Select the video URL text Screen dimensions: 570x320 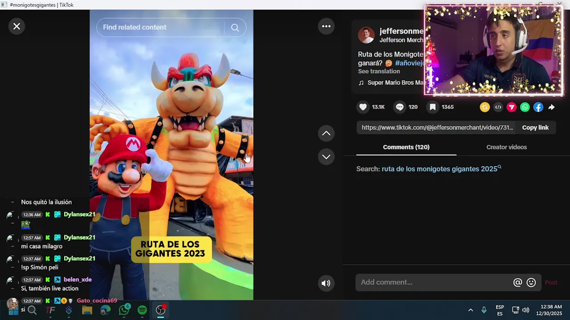(x=437, y=128)
